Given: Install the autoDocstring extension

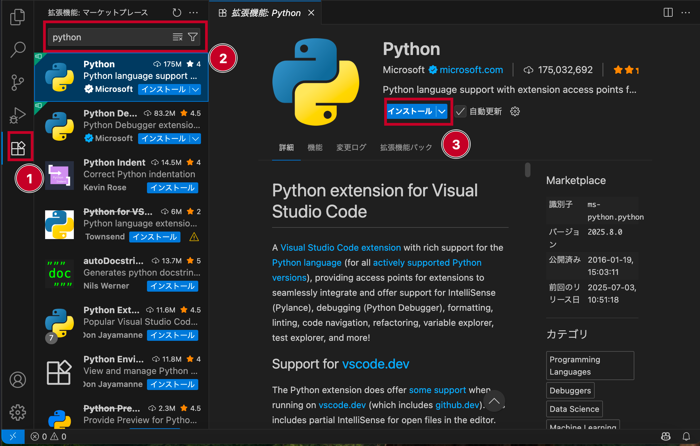Looking at the screenshot, I should 173,286.
